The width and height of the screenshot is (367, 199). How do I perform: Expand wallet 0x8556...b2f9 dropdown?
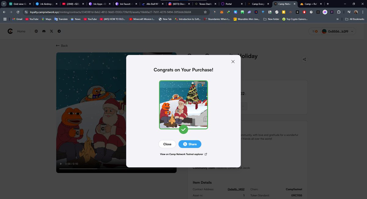tap(338, 31)
